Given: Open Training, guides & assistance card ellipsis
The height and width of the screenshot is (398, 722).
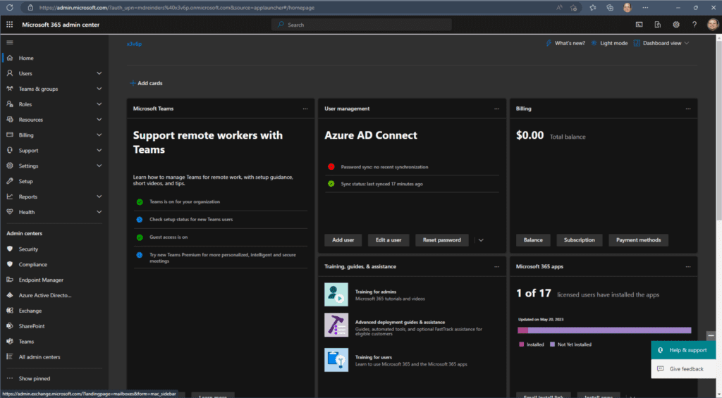Looking at the screenshot, I should 497,266.
